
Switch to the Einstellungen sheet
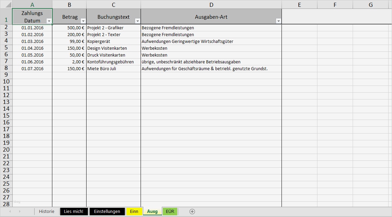(107, 211)
